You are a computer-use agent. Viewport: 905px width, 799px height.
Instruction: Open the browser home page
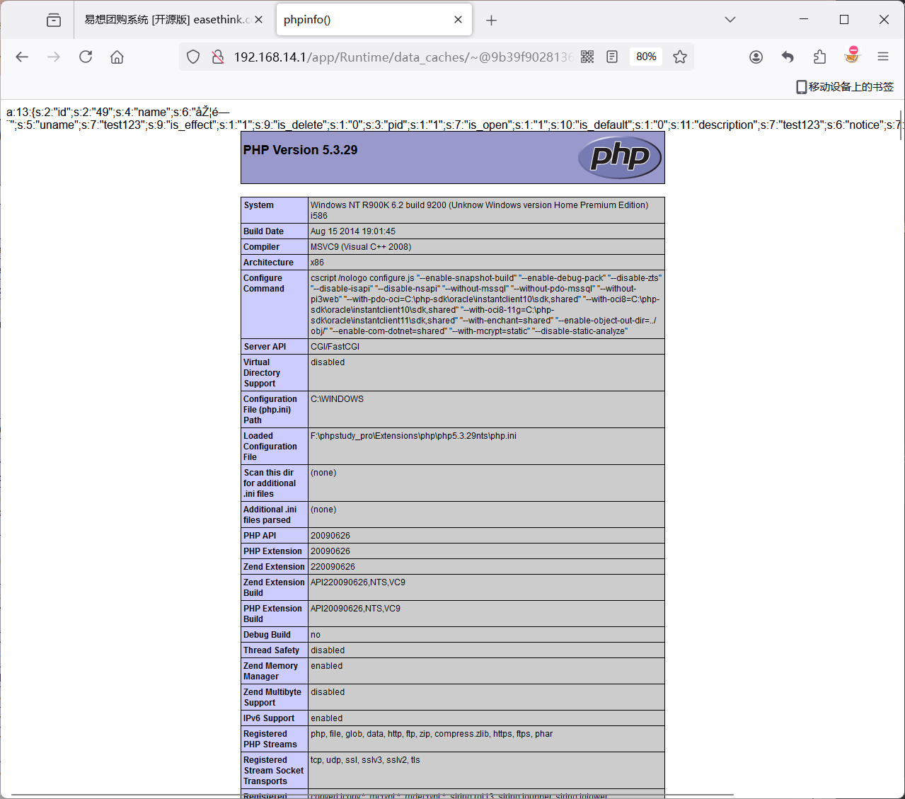point(117,57)
